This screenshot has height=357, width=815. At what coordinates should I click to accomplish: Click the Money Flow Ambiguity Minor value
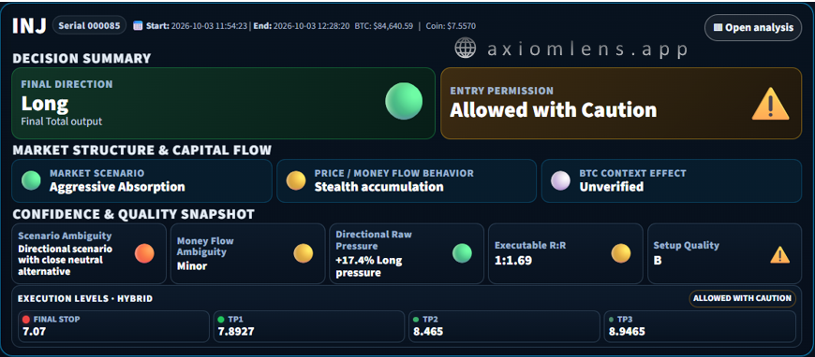pyautogui.click(x=192, y=266)
